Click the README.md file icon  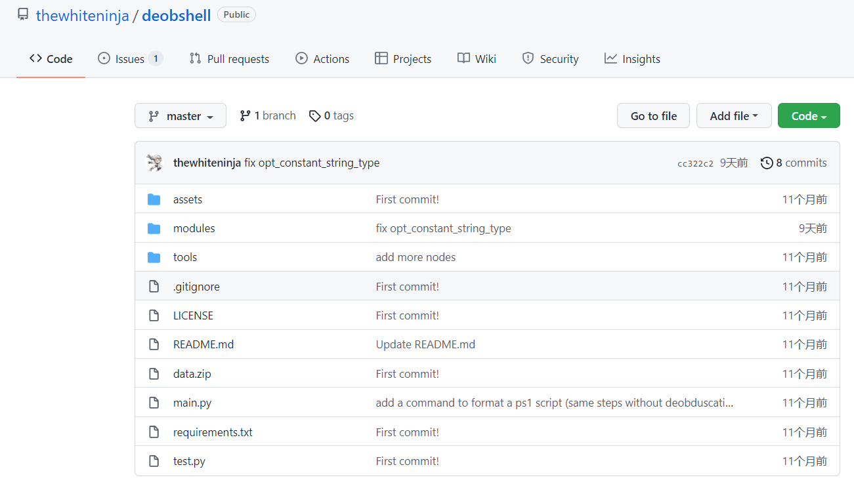point(154,344)
